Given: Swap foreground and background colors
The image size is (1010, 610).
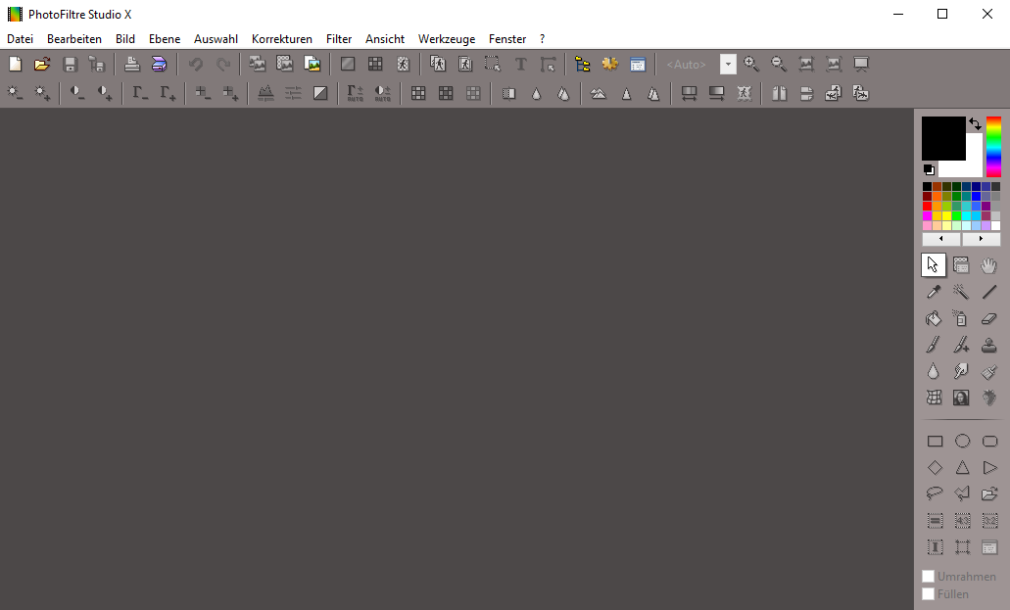Looking at the screenshot, I should click(x=975, y=123).
